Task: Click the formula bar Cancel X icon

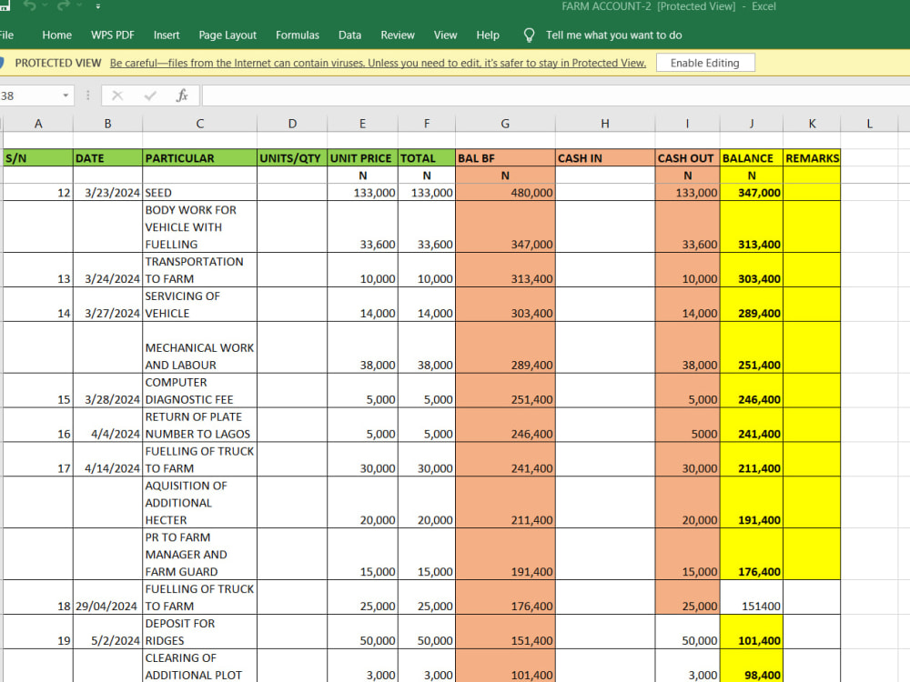Action: [x=117, y=95]
